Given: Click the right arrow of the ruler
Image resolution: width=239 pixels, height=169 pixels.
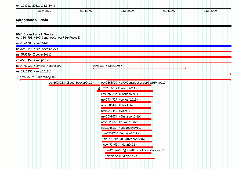Looking at the screenshot, I should [231, 9].
